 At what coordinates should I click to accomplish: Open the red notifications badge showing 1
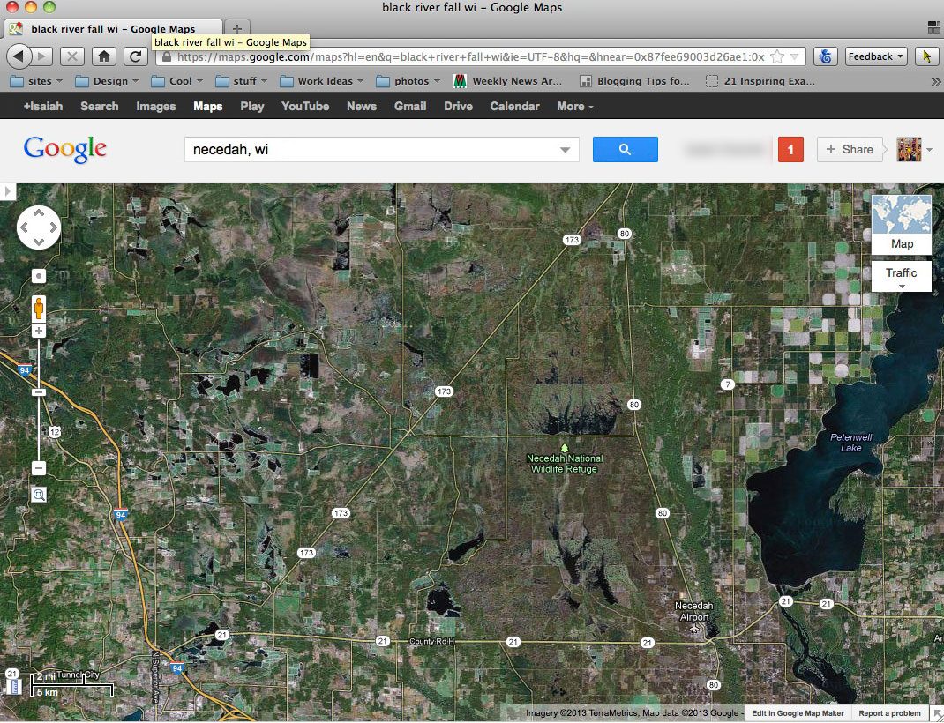click(x=790, y=149)
